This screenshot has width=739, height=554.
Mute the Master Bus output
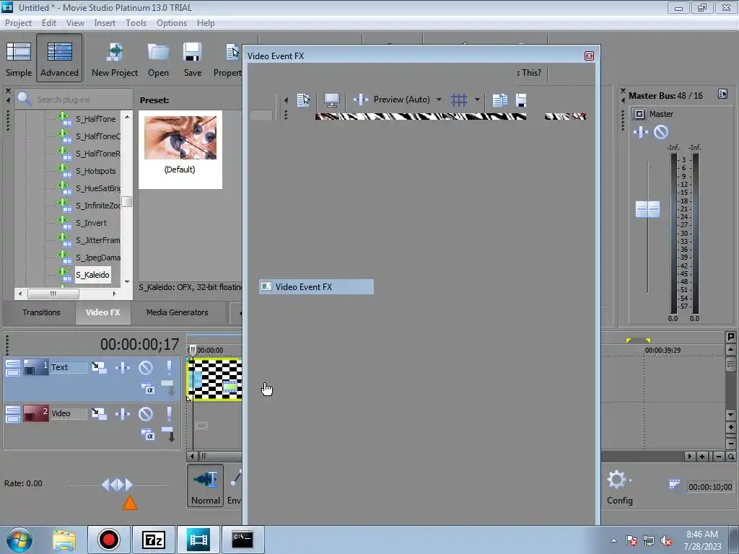pos(661,132)
